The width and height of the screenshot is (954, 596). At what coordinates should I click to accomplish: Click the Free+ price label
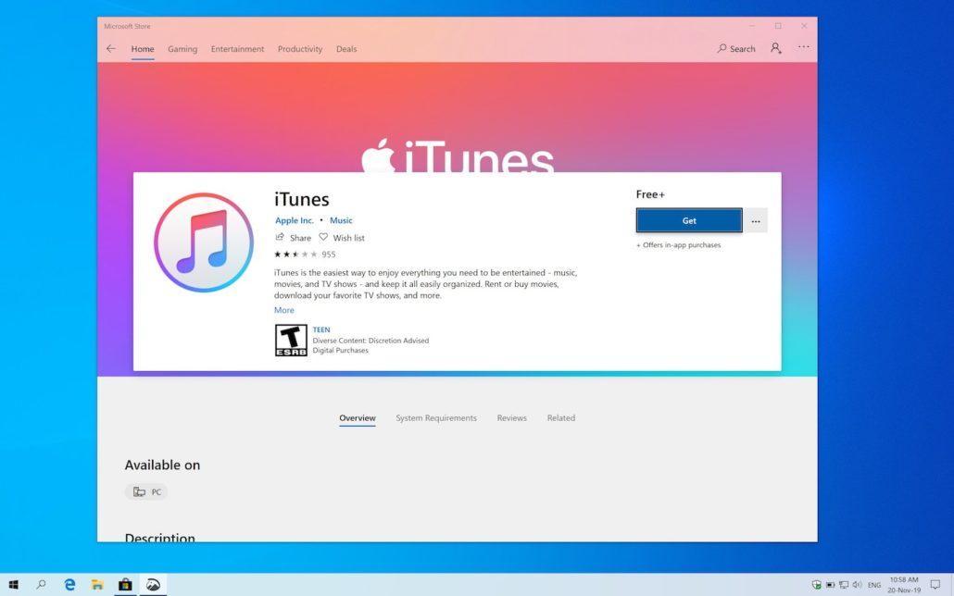(650, 194)
